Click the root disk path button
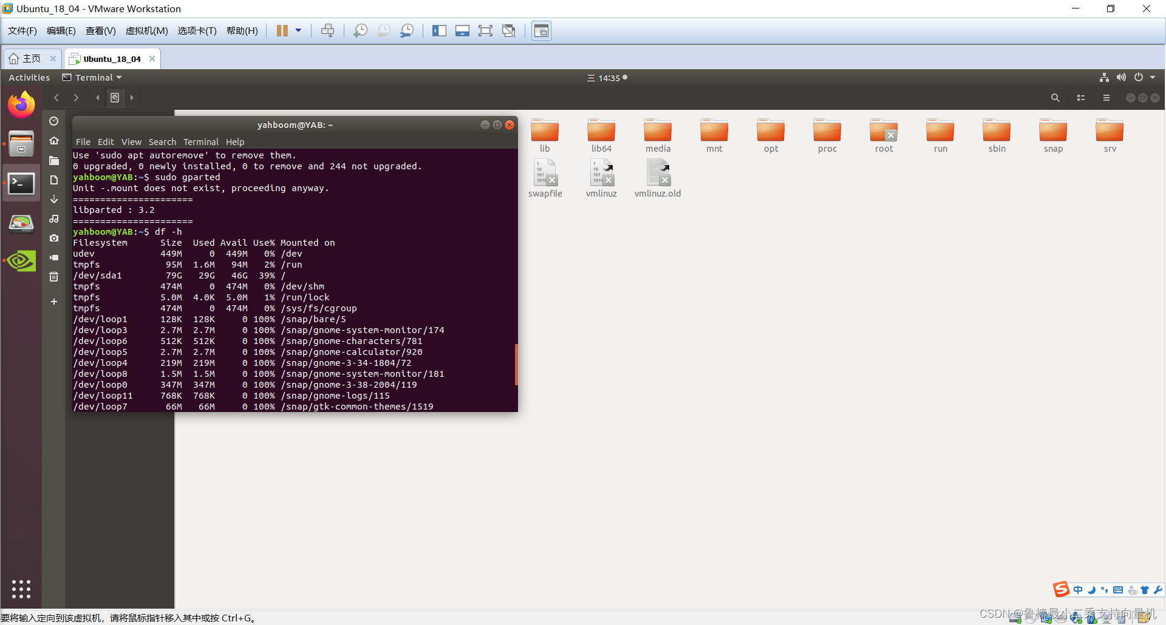 click(115, 98)
